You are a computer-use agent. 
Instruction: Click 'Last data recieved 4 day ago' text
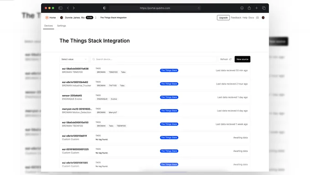click(x=232, y=111)
